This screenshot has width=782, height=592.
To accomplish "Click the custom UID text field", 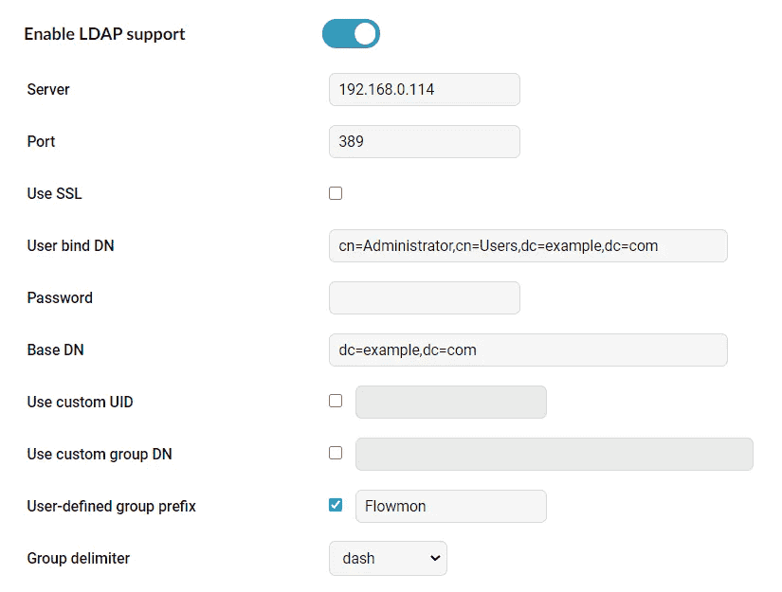I will point(450,402).
